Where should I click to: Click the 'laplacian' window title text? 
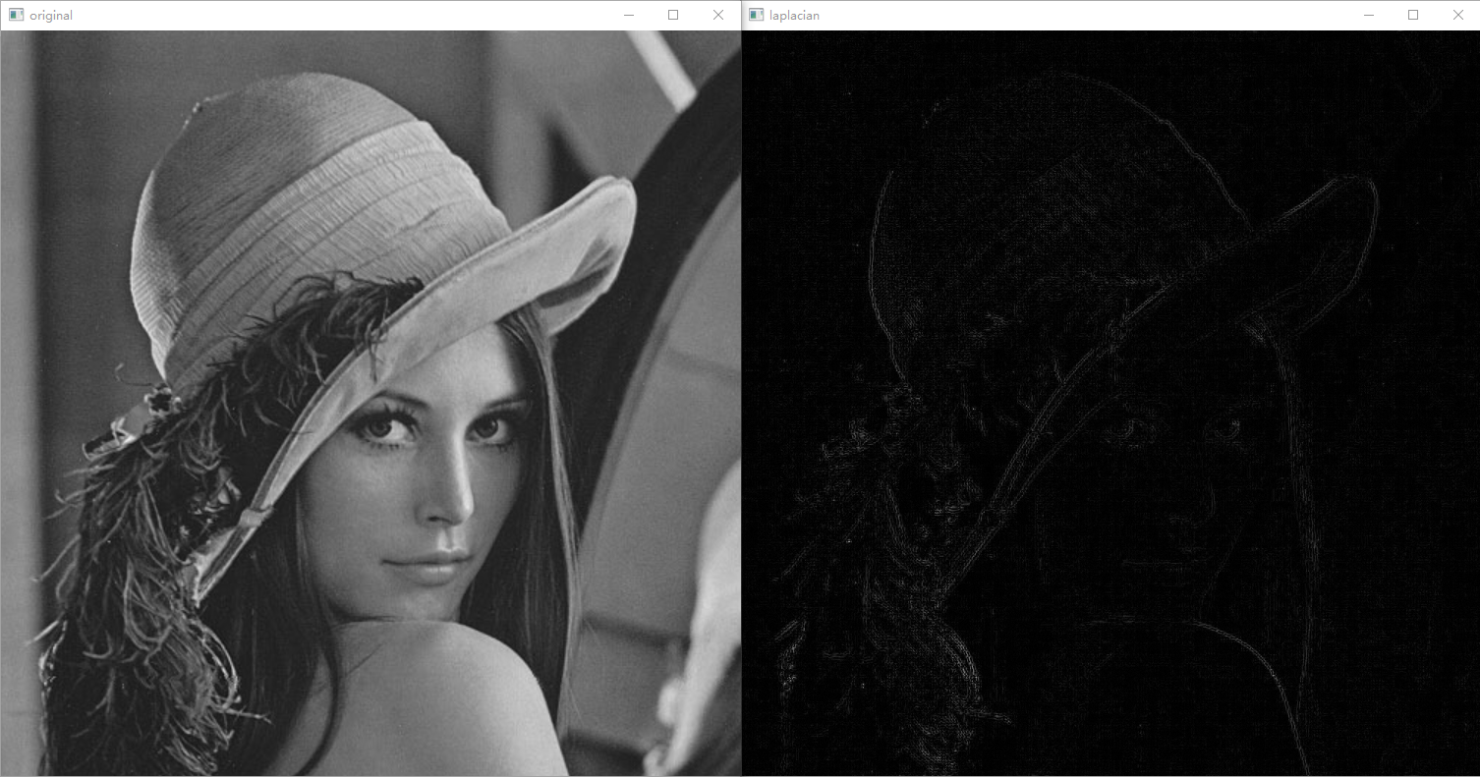pyautogui.click(x=795, y=16)
